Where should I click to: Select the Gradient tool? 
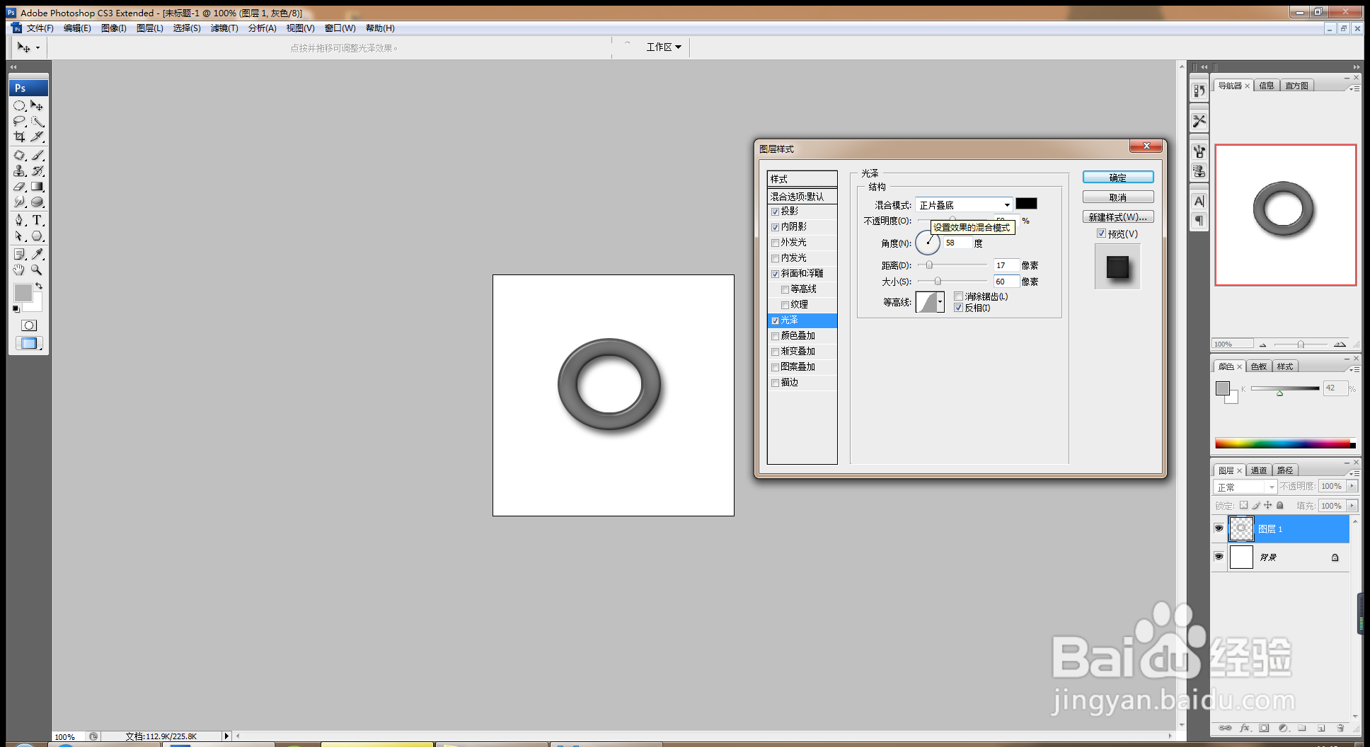(x=37, y=187)
